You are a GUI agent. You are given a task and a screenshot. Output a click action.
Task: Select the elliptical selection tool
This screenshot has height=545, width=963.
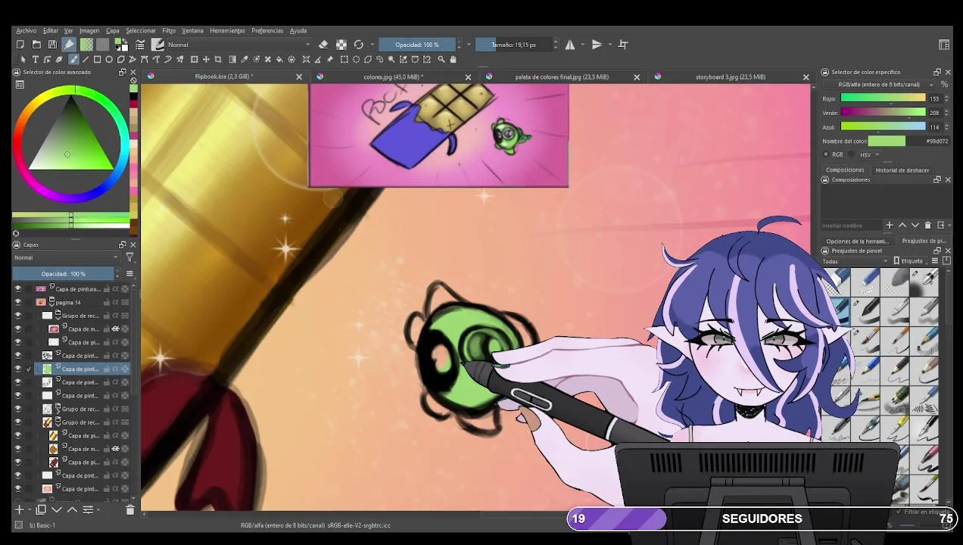356,59
